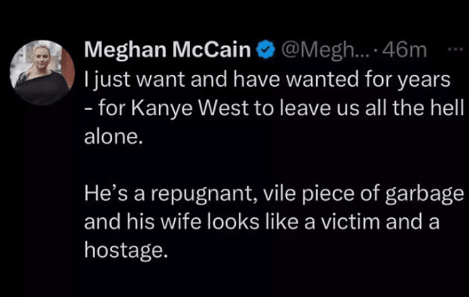Image resolution: width=469 pixels, height=297 pixels.
Task: Click the display name Meghan McCain
Action: click(167, 50)
